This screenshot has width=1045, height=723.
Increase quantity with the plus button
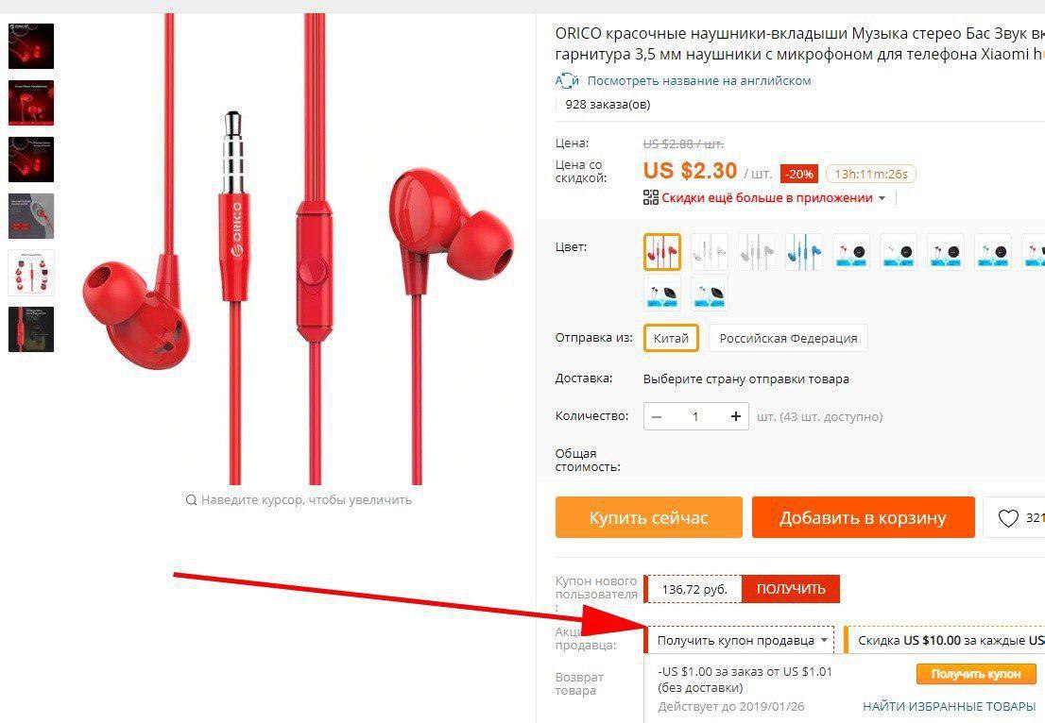coord(736,417)
